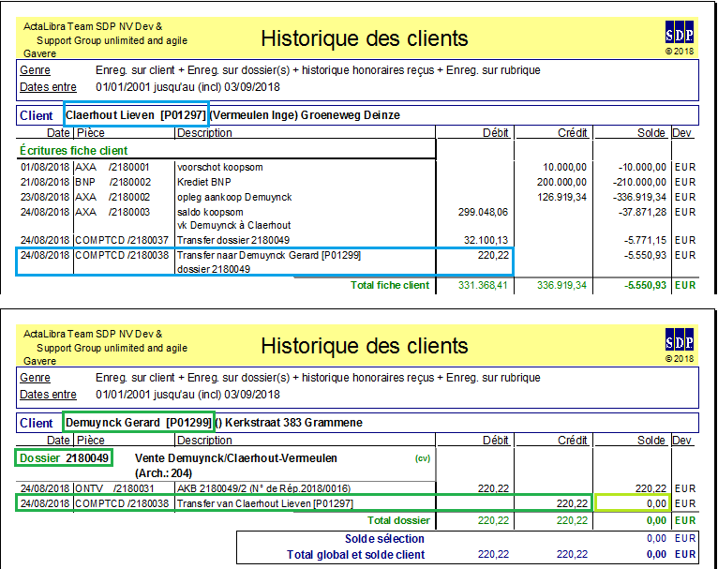Click the green '(cv)' marker
Screen dimensions: 718x569
(423, 458)
